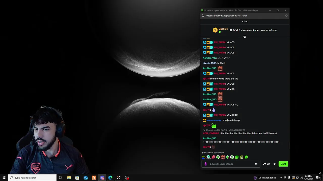Image resolution: width=323 pixels, height=181 pixels.
Task: Click the chat scrollbar thumb
Action: [289, 146]
